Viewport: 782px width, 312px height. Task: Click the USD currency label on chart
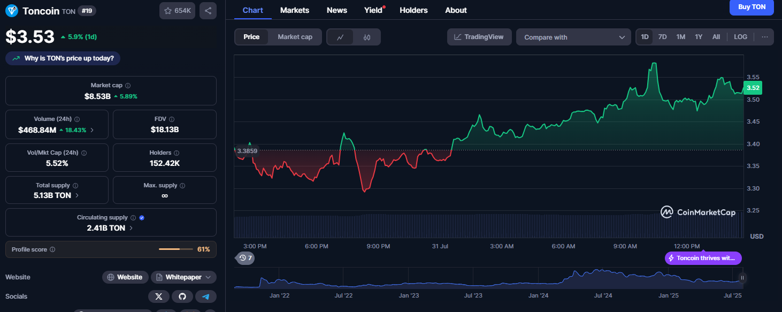(756, 236)
